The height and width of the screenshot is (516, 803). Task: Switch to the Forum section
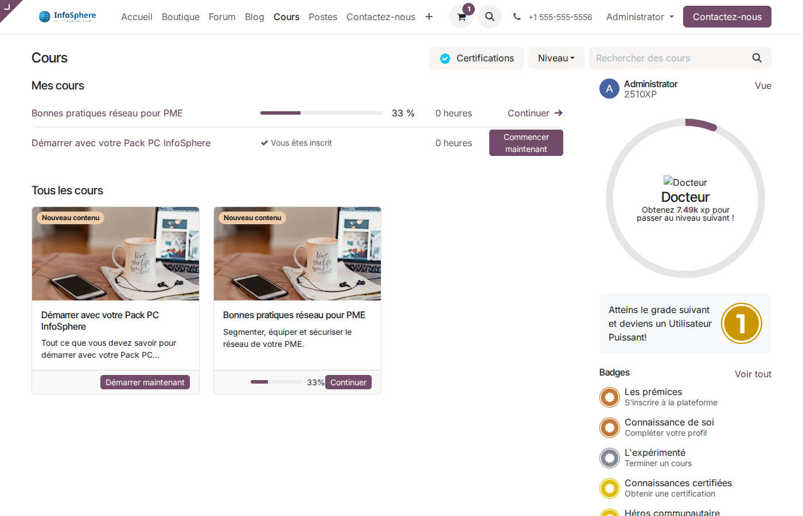click(222, 17)
